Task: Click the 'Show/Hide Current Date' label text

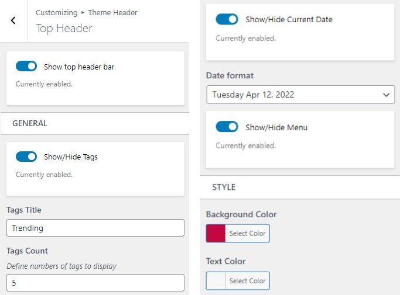Action: pyautogui.click(x=289, y=20)
